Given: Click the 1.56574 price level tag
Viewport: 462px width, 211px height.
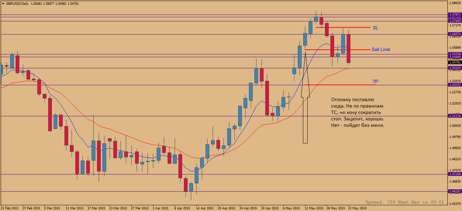Looking at the screenshot, I should [x=455, y=34].
